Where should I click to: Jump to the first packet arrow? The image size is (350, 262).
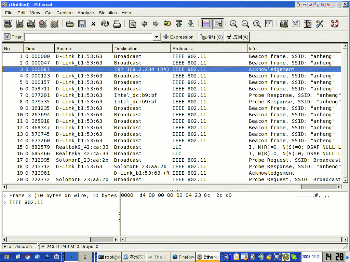coord(179,24)
